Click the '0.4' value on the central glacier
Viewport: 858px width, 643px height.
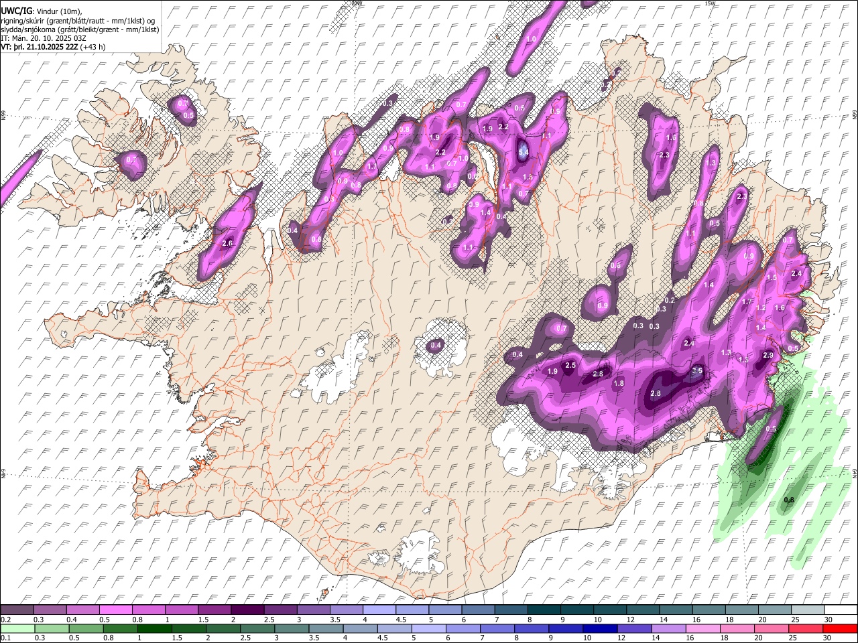click(x=436, y=345)
